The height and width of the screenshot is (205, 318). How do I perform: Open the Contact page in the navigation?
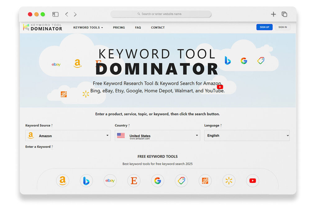(158, 28)
